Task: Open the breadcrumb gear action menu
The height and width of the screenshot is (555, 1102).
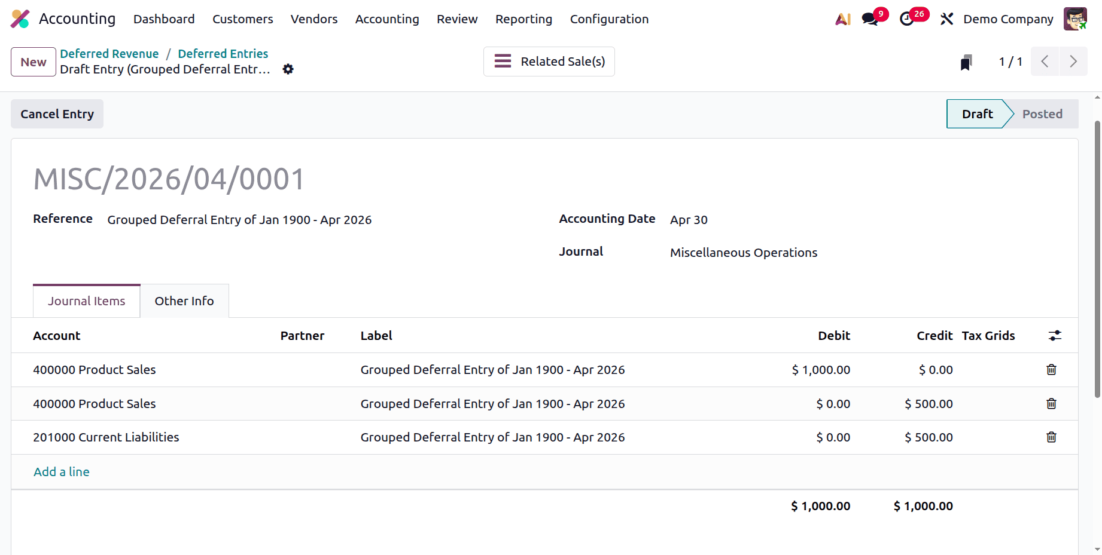Action: pos(288,69)
